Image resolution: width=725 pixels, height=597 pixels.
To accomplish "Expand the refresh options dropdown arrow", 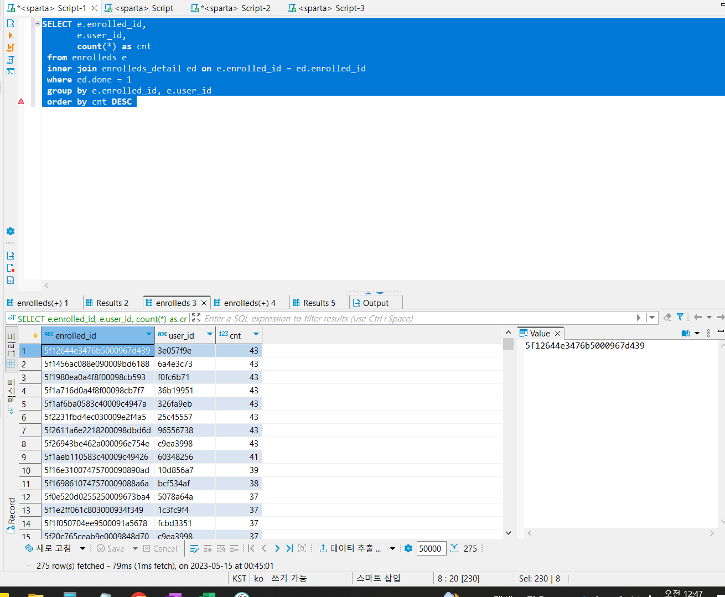I will [82, 549].
